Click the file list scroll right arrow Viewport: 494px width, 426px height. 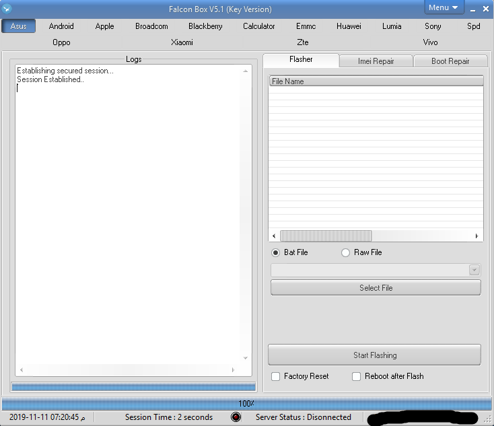pos(477,236)
